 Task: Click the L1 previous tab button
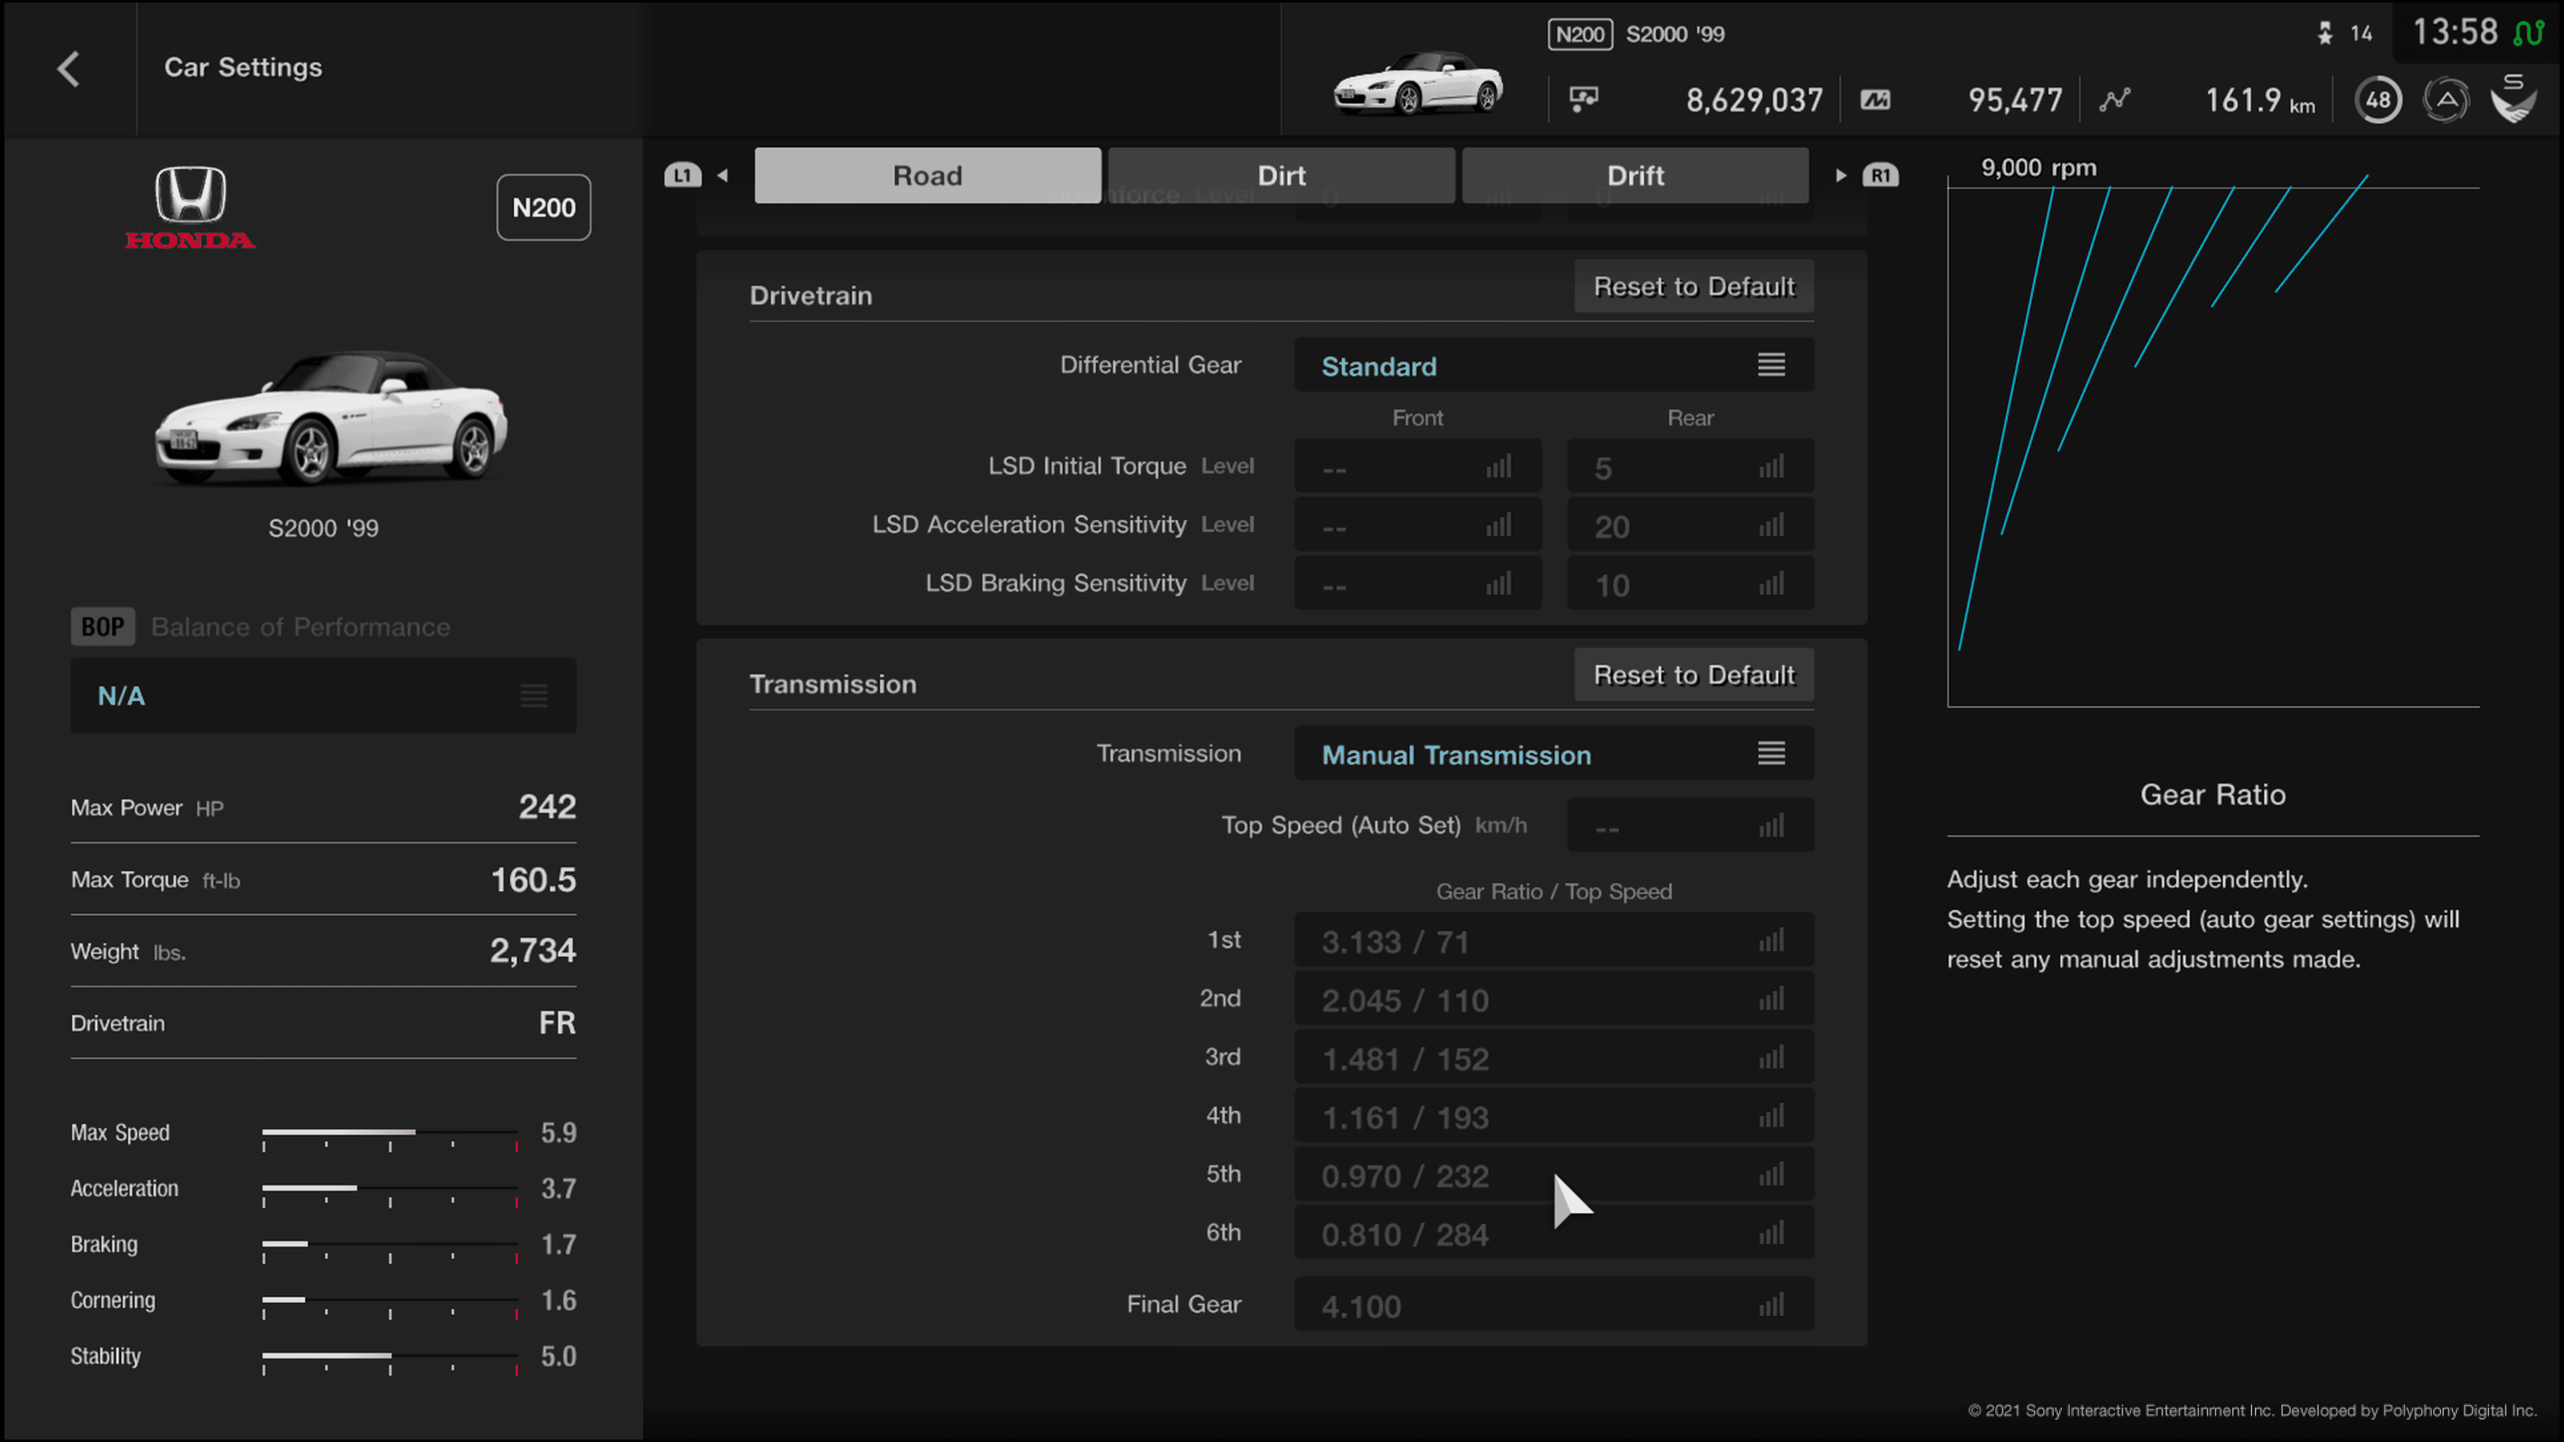click(x=682, y=175)
